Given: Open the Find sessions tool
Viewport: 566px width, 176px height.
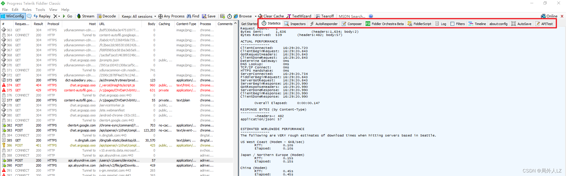Looking at the screenshot, I should (x=193, y=16).
